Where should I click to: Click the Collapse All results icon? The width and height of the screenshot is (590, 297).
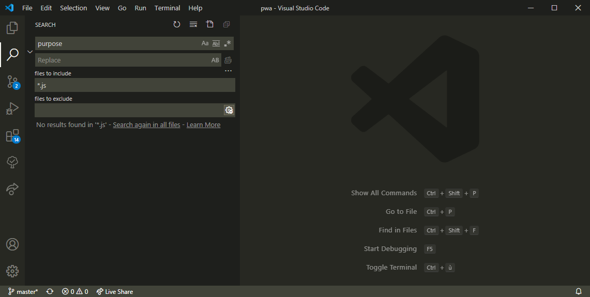[x=226, y=24]
